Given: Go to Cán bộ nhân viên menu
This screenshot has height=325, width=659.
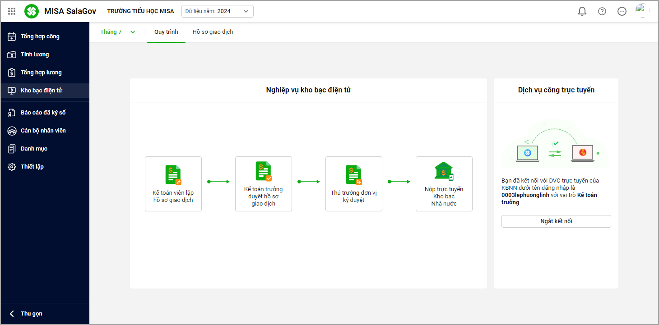Looking at the screenshot, I should 43,131.
